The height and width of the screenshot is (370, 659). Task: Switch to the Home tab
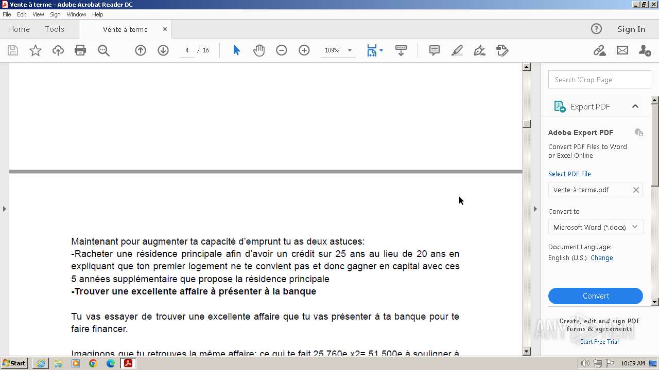(19, 29)
